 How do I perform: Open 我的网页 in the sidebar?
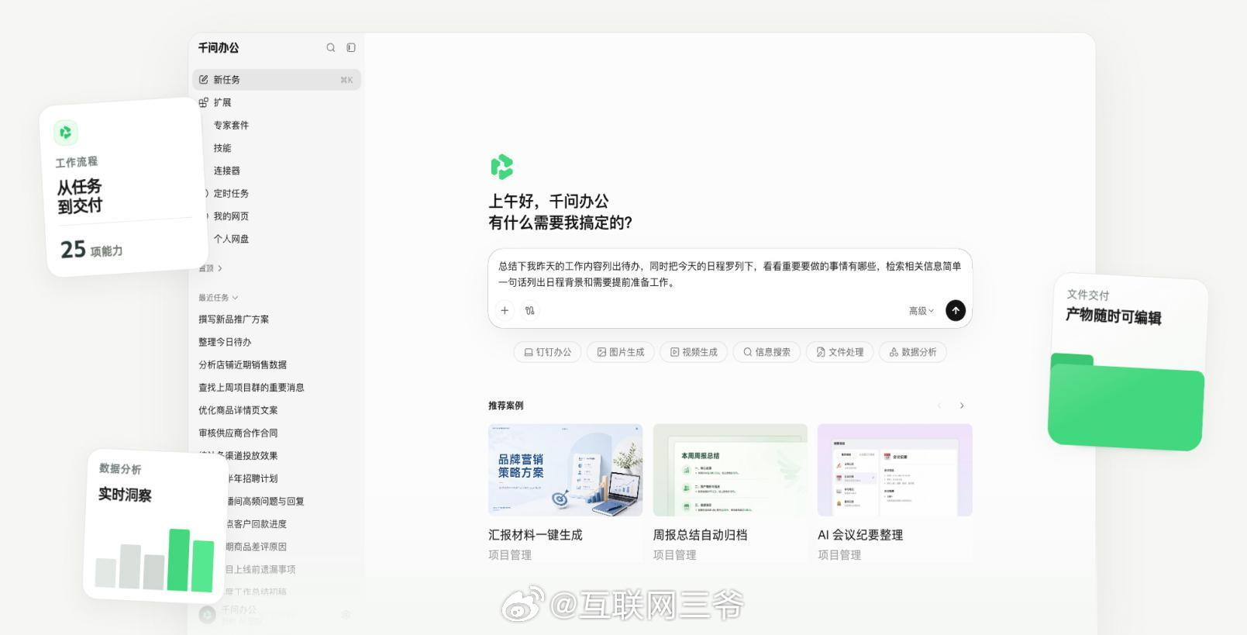click(x=231, y=216)
